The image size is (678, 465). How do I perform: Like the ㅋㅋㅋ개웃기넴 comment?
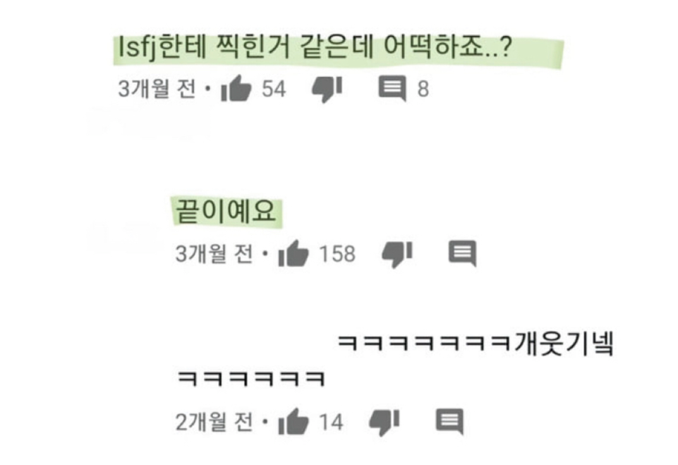click(x=294, y=421)
